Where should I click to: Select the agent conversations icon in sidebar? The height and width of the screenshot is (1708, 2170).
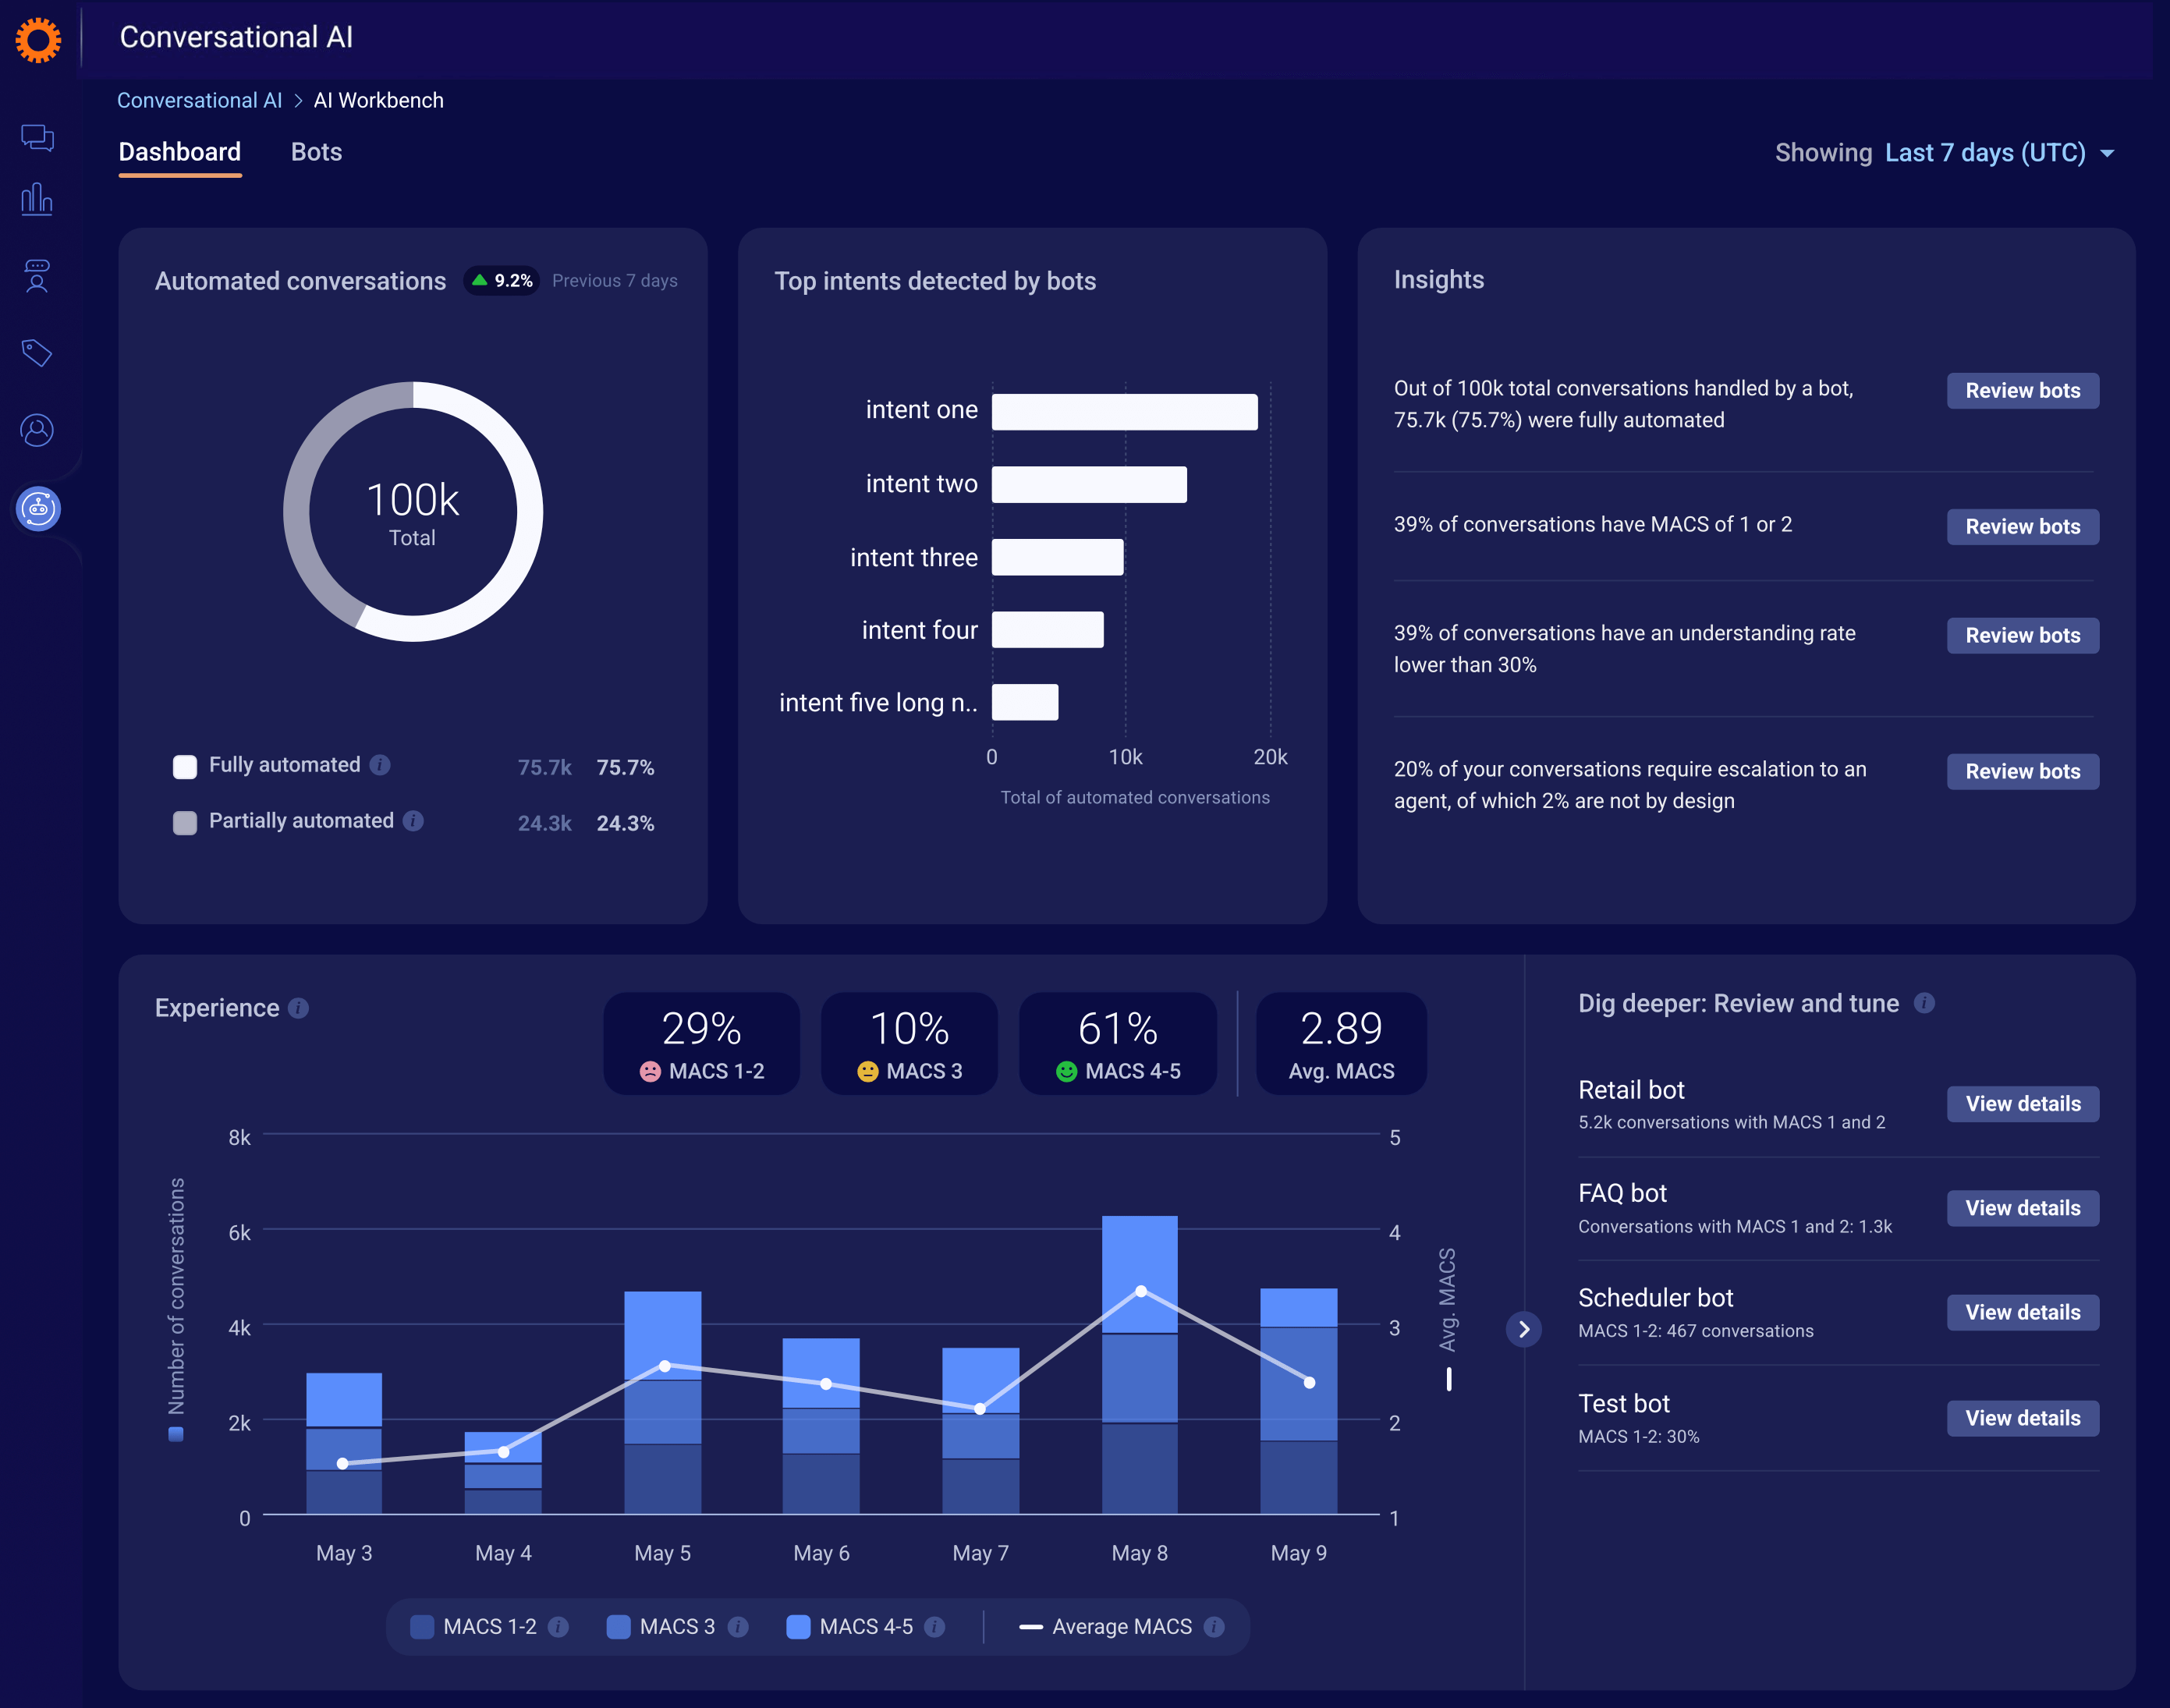pos(37,276)
